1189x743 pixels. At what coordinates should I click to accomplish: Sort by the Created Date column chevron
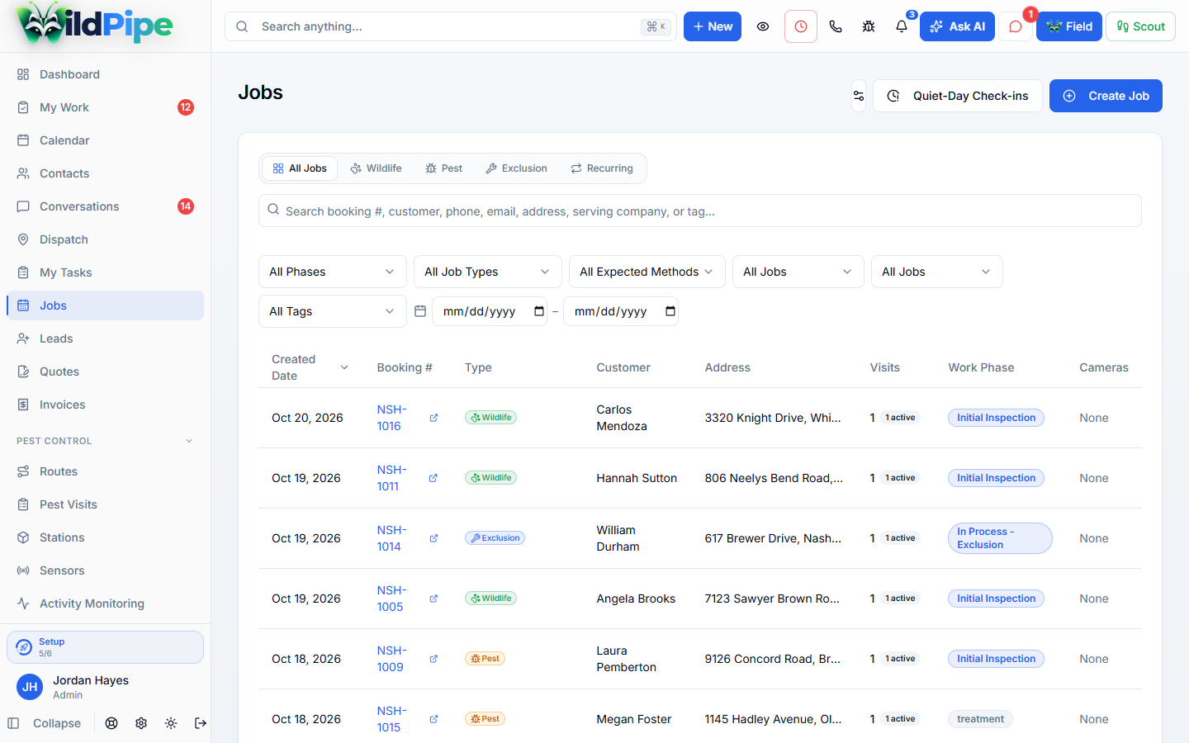(344, 367)
